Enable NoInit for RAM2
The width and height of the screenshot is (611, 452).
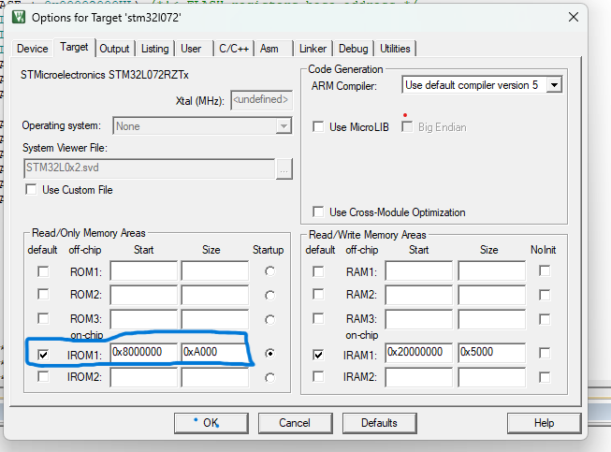click(x=545, y=295)
